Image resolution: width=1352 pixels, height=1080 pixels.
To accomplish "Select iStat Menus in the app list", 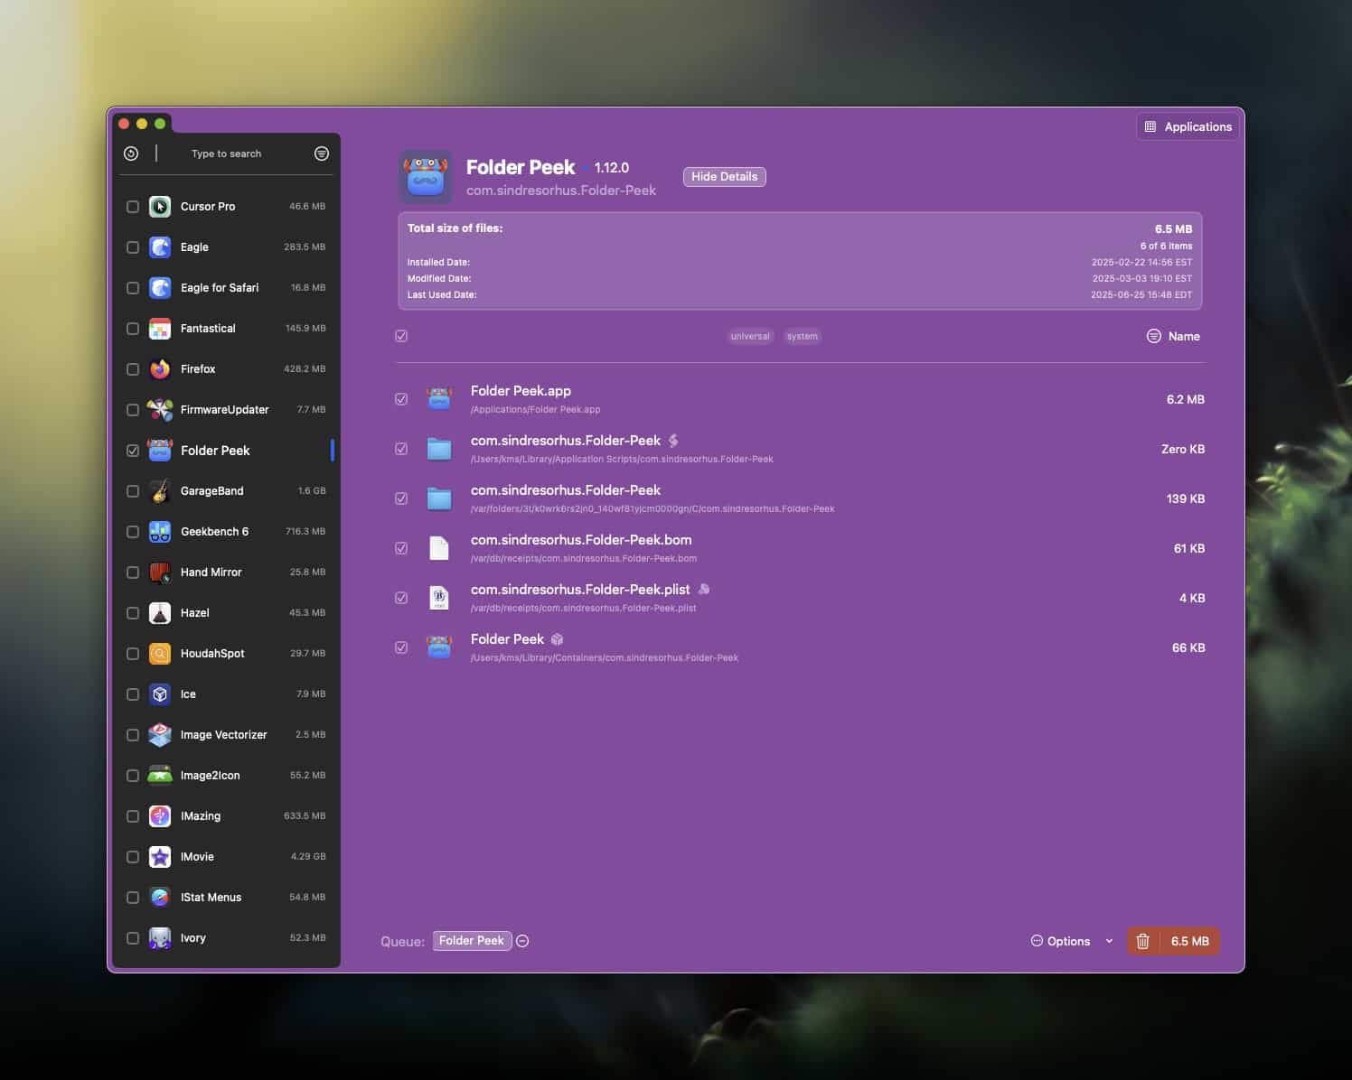I will pyautogui.click(x=211, y=898).
